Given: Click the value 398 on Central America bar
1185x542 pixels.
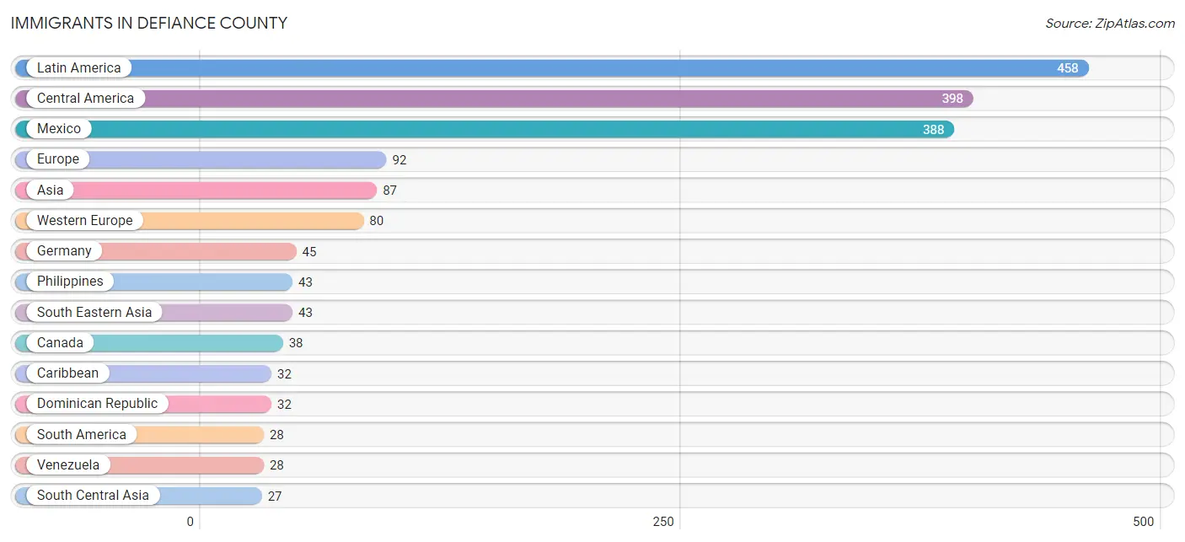Looking at the screenshot, I should pyautogui.click(x=952, y=99).
